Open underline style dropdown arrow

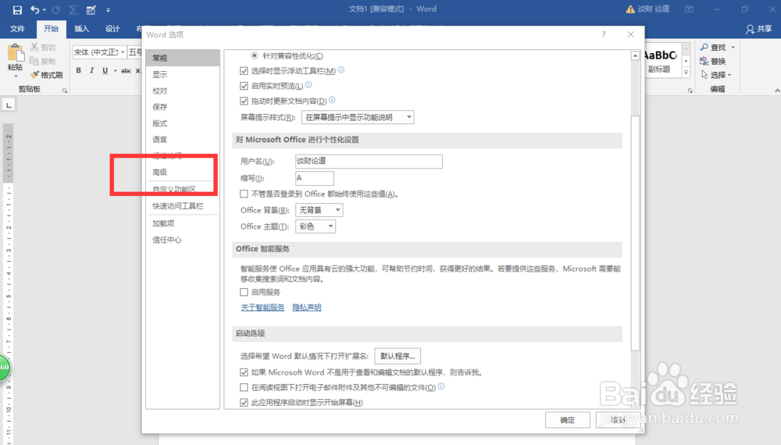coord(115,71)
